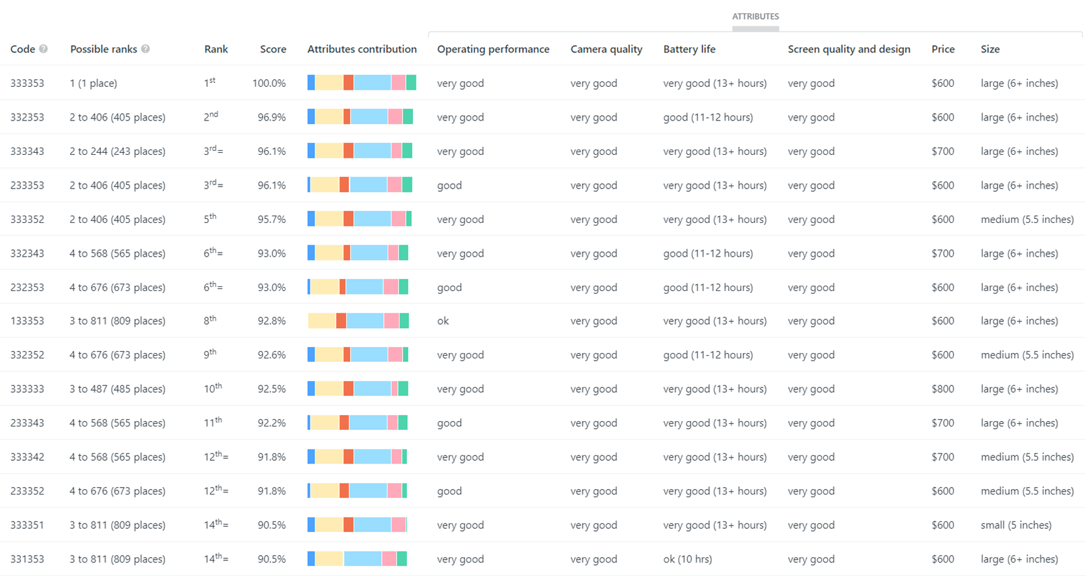The height and width of the screenshot is (582, 1092).
Task: Select code 333333
Action: 27,389
